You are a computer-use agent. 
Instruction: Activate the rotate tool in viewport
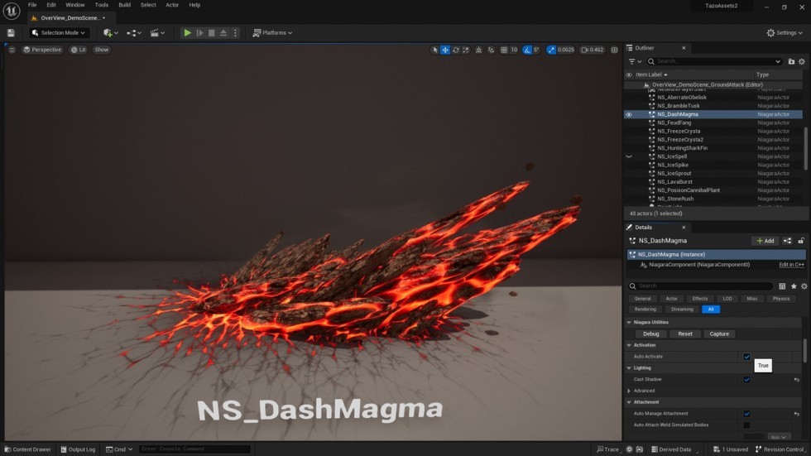[x=456, y=50]
